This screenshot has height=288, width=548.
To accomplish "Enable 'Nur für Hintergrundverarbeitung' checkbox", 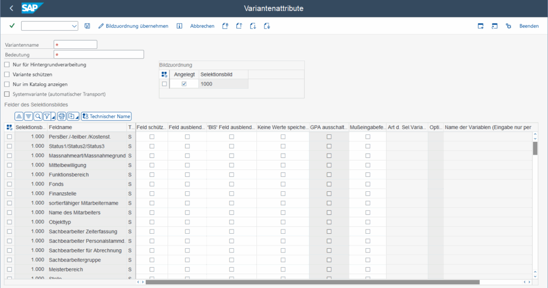I will coord(7,65).
